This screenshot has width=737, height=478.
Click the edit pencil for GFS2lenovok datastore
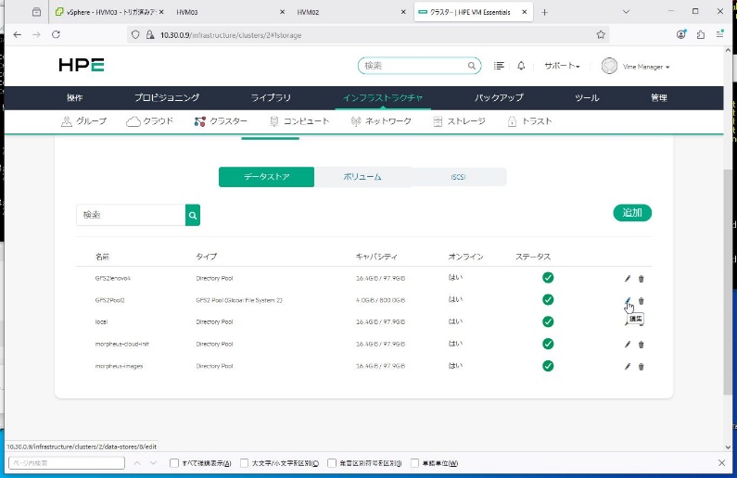click(628, 278)
